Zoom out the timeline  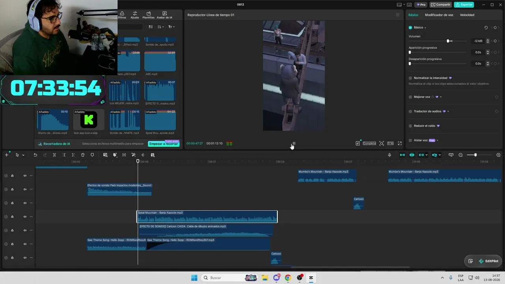coord(460,155)
